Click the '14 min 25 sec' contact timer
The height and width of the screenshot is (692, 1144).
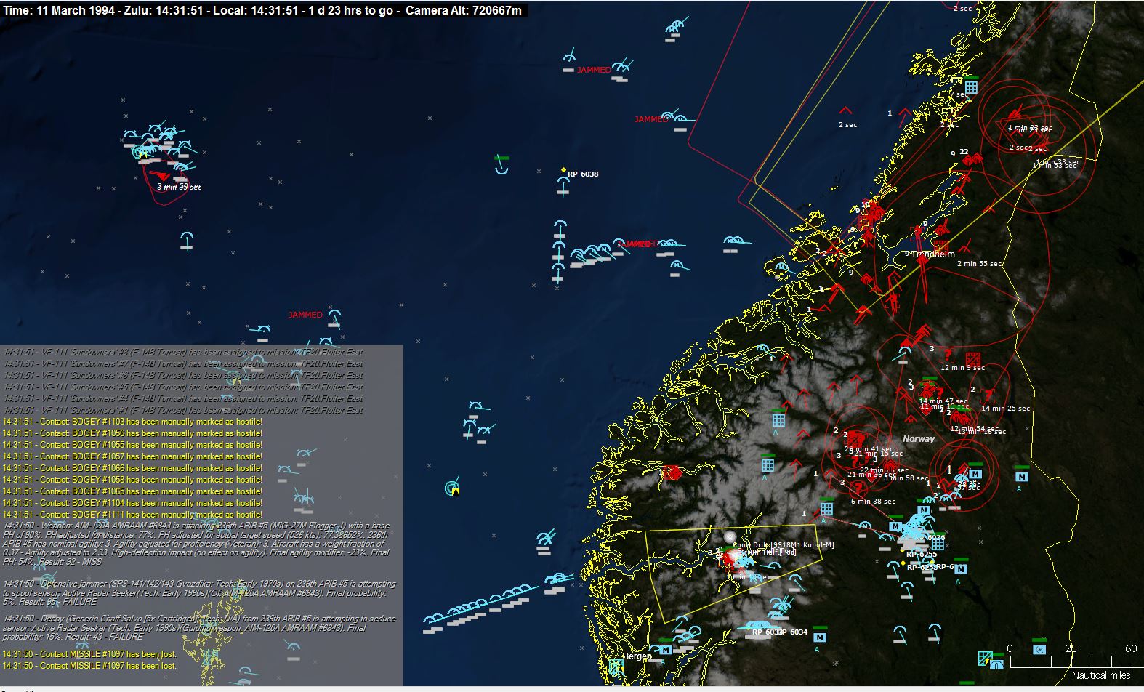point(1006,409)
